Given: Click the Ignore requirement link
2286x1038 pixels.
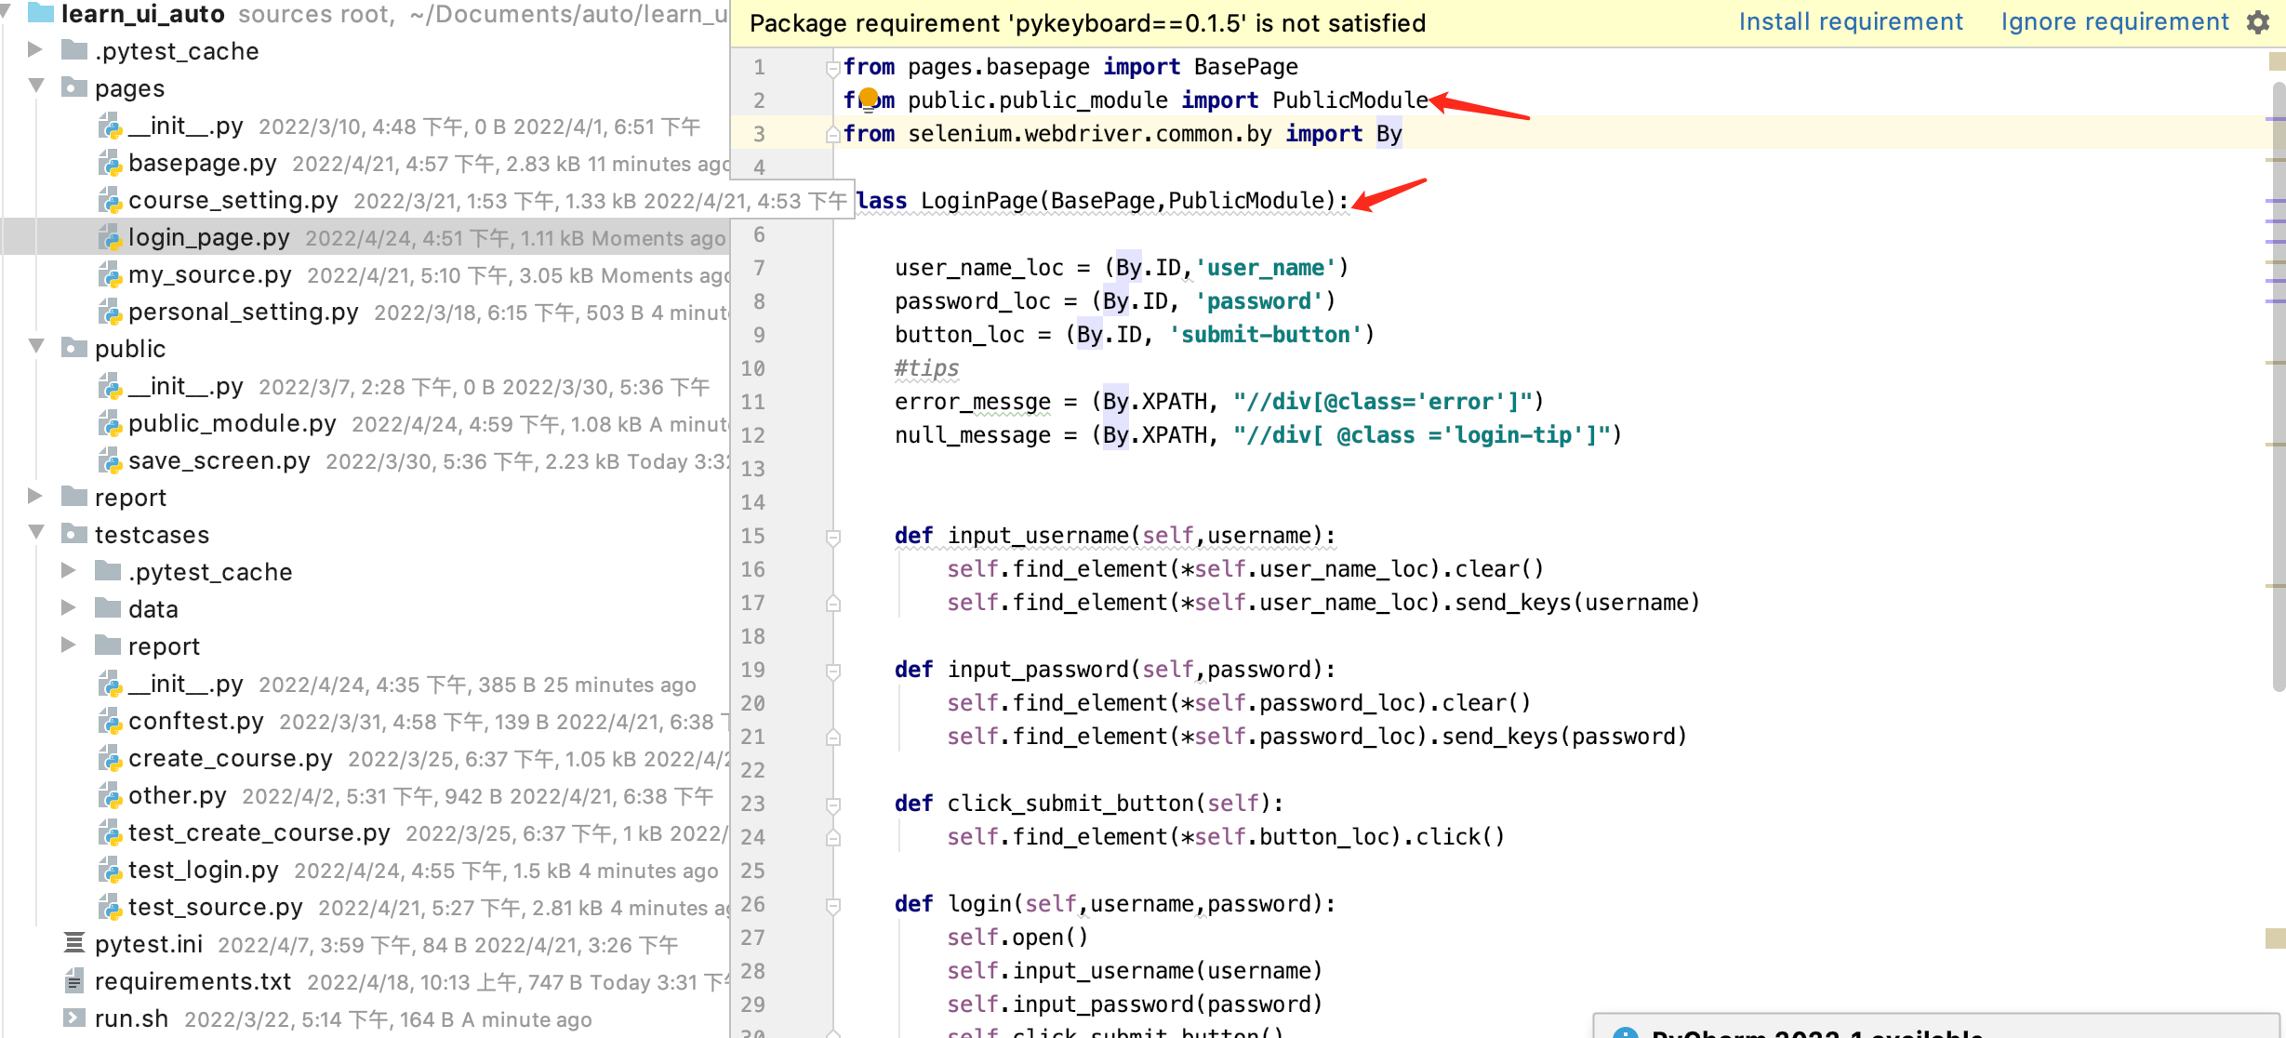Looking at the screenshot, I should (x=2114, y=22).
